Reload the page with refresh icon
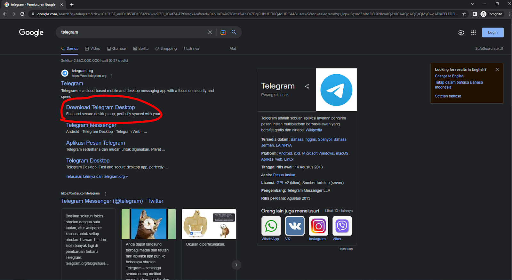Viewport: 512px width, 280px height. 22,14
